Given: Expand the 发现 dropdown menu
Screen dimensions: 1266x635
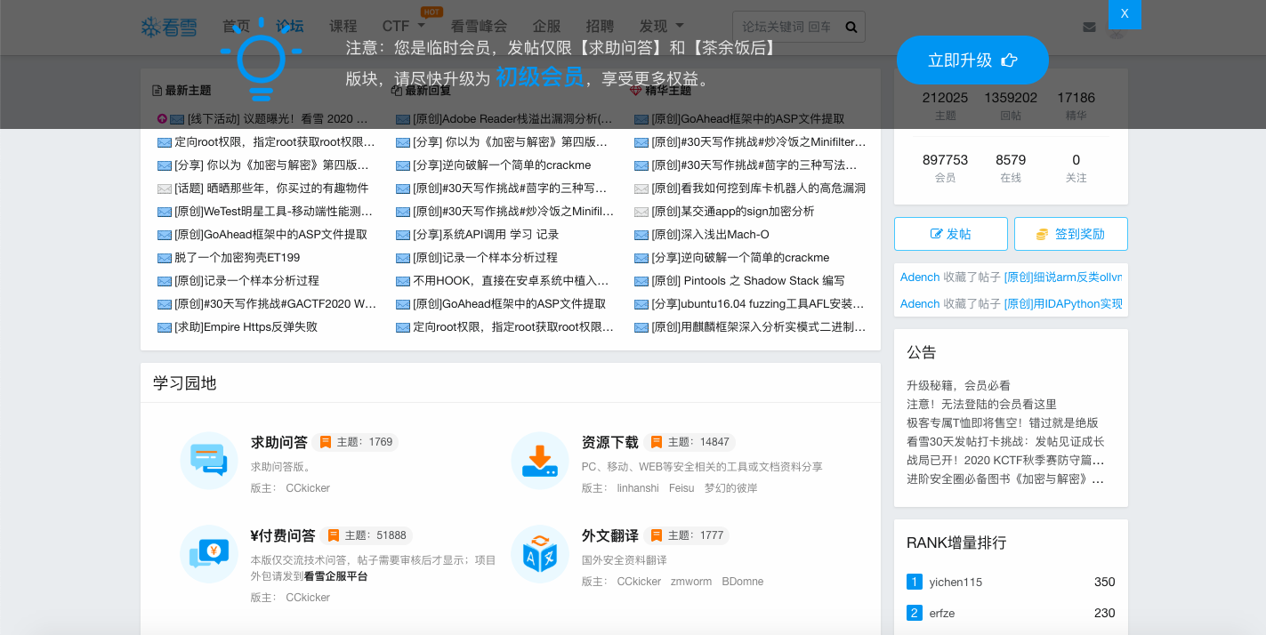Looking at the screenshot, I should tap(662, 27).
